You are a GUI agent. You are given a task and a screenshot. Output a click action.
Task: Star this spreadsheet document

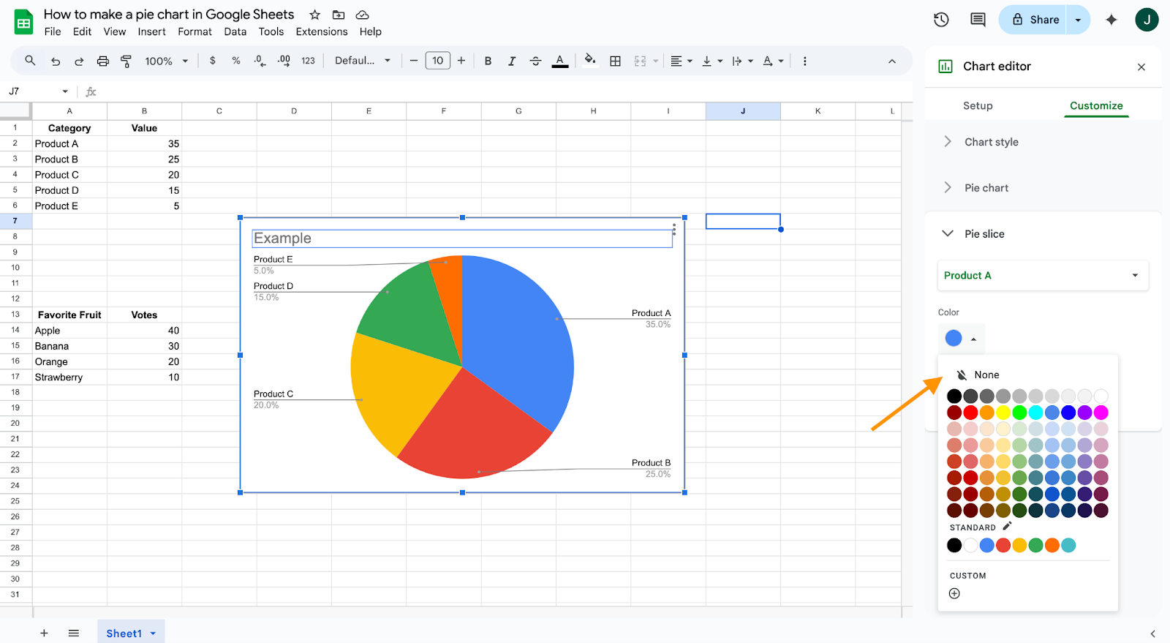(315, 15)
